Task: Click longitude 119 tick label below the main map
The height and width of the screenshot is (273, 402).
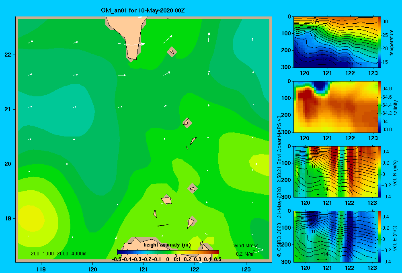Action: 41,269
